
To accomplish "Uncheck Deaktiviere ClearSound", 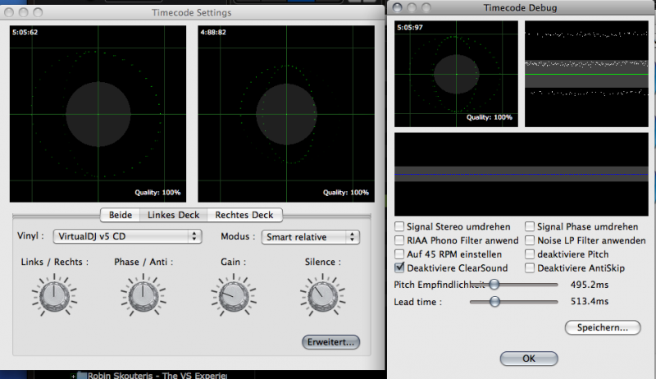I will pos(400,267).
